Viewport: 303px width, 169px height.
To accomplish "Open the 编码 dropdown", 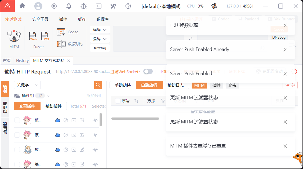I will point(100,39).
